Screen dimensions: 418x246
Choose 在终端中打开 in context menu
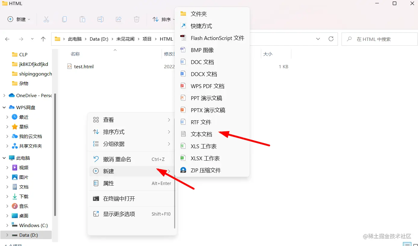click(132, 198)
